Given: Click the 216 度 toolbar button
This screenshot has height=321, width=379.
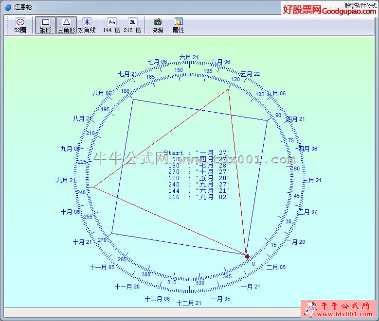Looking at the screenshot, I should coord(132,25).
